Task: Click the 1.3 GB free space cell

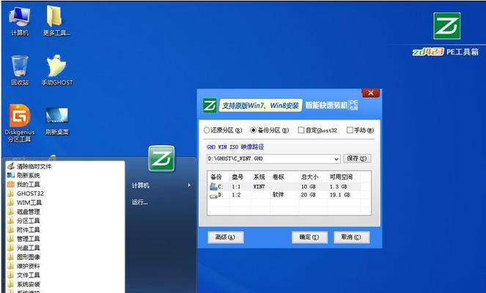Action: pos(338,187)
